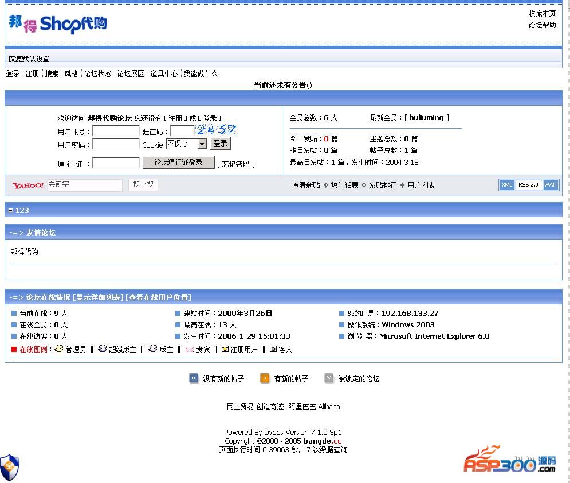Click the welcome-line [登录] link
The width and height of the screenshot is (570, 483).
pos(210,118)
